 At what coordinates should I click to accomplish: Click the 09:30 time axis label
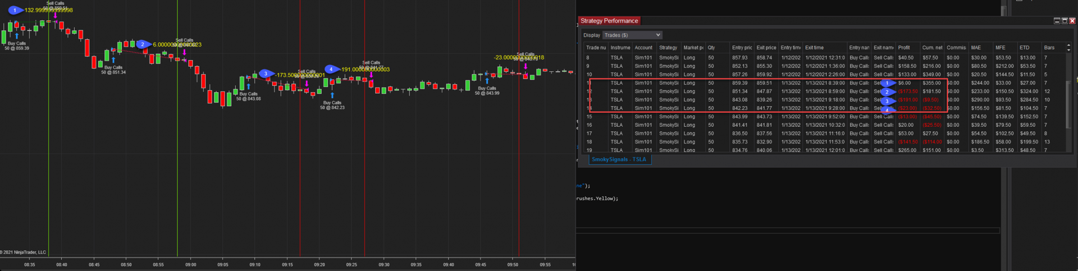point(384,264)
